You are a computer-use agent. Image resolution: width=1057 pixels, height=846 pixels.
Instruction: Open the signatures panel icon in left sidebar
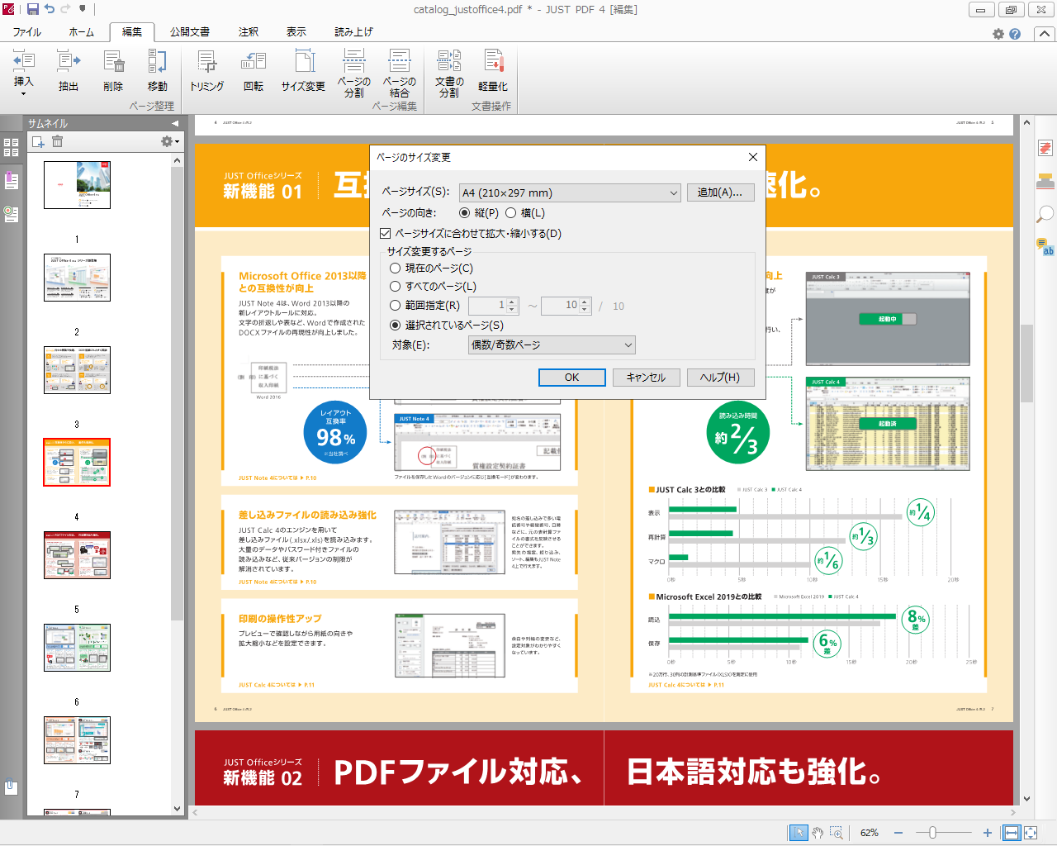[11, 214]
